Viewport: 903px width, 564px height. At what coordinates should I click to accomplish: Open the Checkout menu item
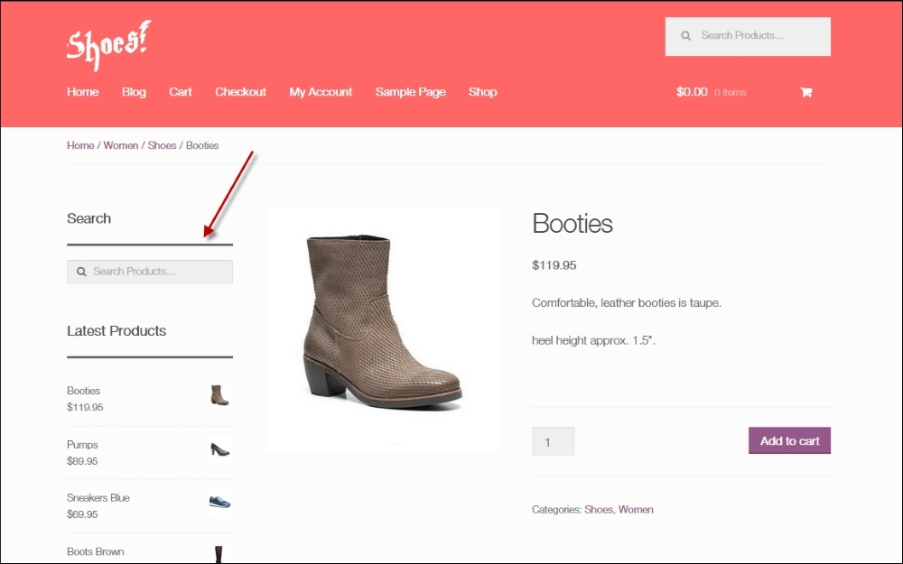tap(241, 92)
